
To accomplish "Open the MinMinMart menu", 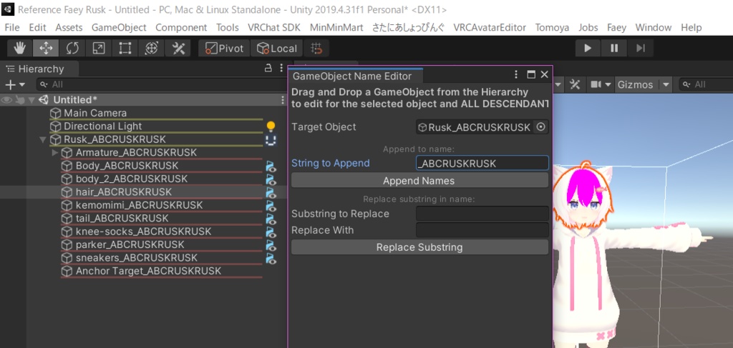I will click(x=336, y=28).
